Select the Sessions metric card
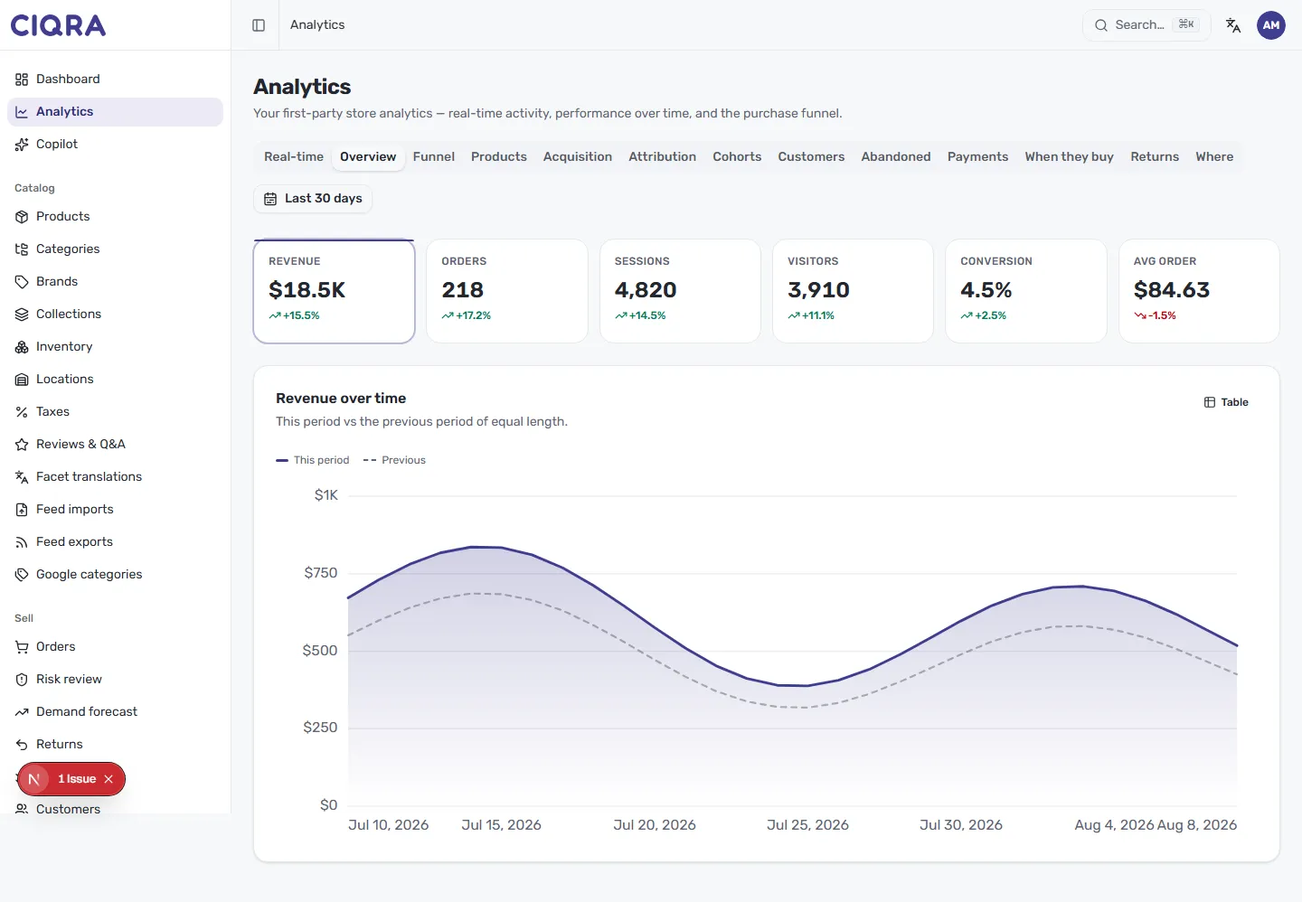The width and height of the screenshot is (1302, 902). 680,291
